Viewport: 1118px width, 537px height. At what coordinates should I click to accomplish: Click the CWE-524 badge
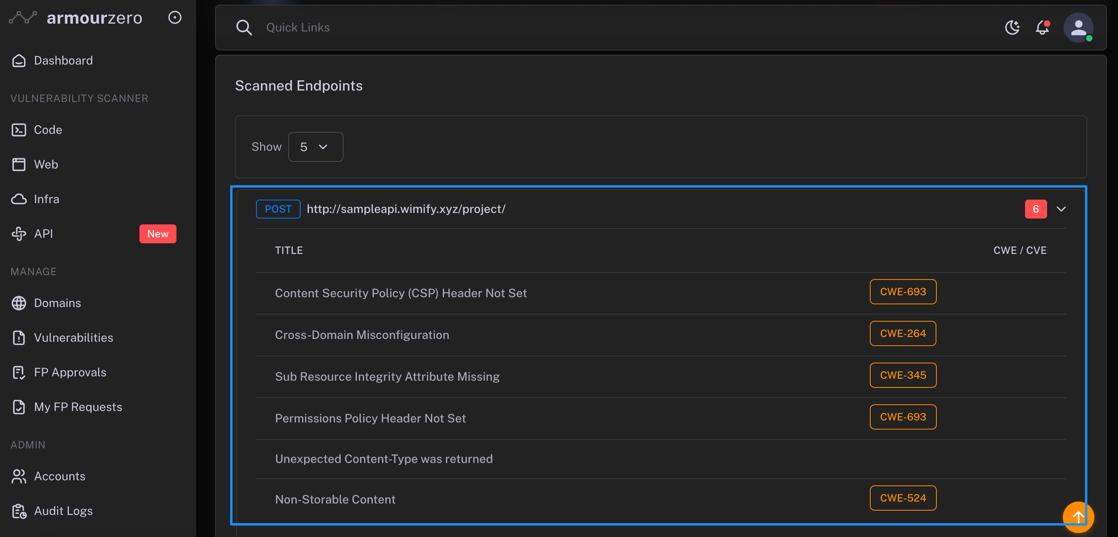pyautogui.click(x=903, y=498)
